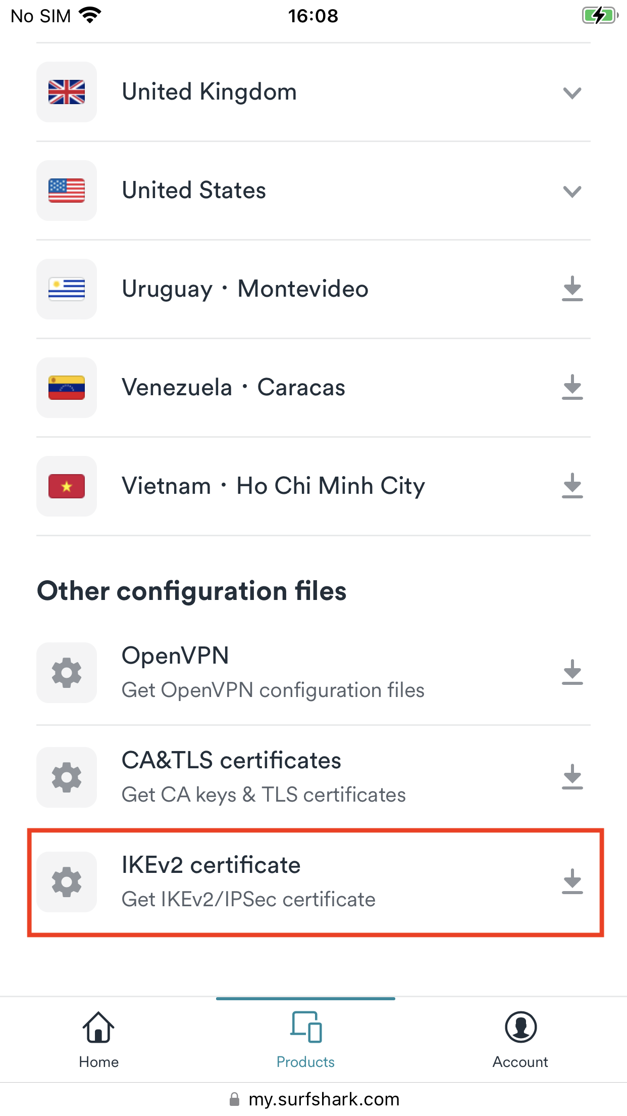Viewport: 627px width, 1116px height.
Task: Select the CA&TLS certificates entry title
Action: click(231, 761)
